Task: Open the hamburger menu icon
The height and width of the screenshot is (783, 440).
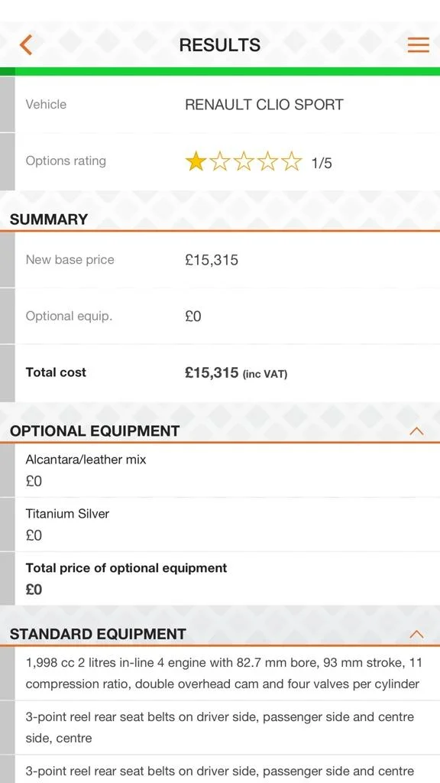Action: [x=418, y=44]
